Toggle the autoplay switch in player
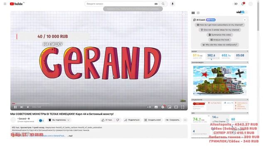Image resolution: width=266 pixels, height=149 pixels. 149,107
